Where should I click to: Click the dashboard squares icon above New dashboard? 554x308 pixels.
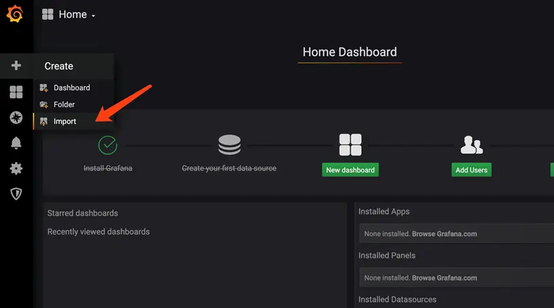coord(350,145)
